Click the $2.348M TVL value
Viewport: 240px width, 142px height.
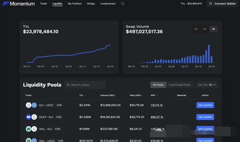[x=85, y=117]
